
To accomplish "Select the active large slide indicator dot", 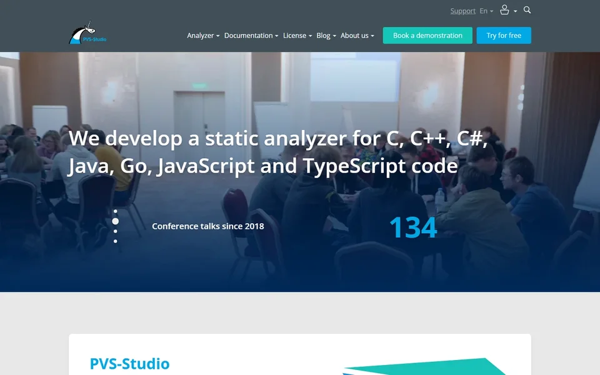I will coord(115,221).
